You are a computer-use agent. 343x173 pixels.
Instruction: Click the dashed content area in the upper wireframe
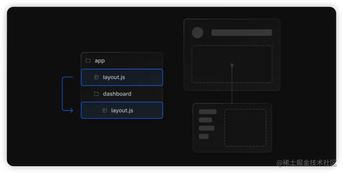pos(232,64)
